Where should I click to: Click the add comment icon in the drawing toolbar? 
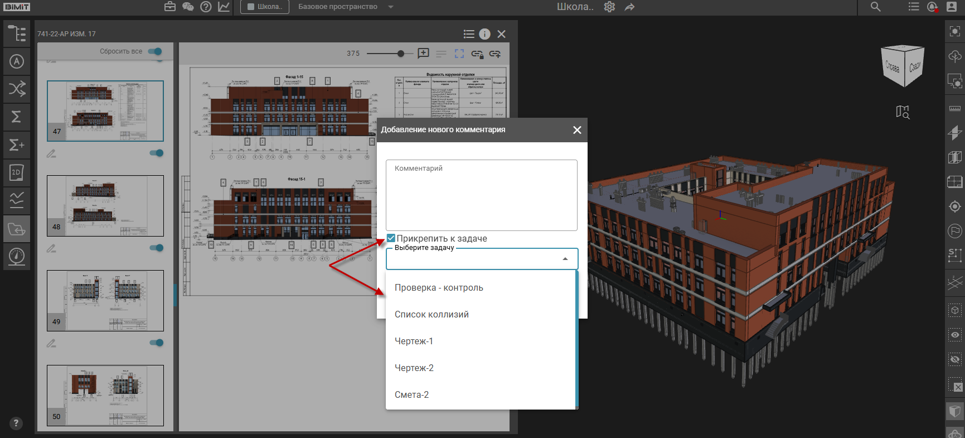click(424, 54)
